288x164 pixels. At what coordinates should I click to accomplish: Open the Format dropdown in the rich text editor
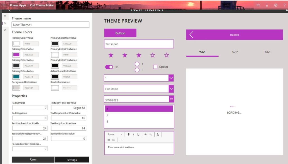click(x=115, y=134)
